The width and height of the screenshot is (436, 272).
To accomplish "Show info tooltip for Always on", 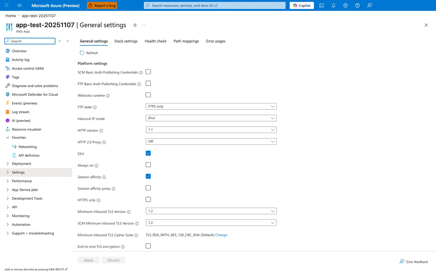I will 97,166.
